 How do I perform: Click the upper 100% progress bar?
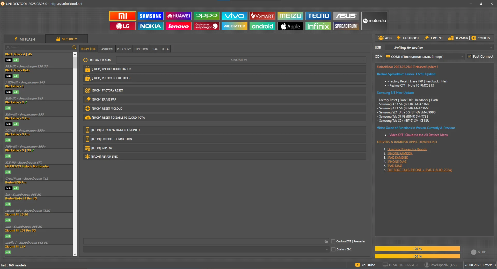pos(417,249)
